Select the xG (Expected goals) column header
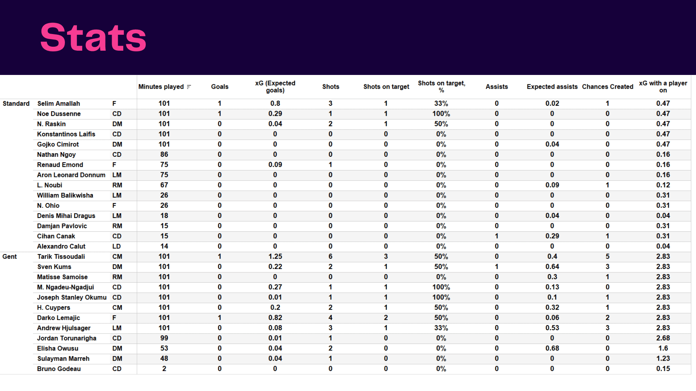 coord(275,87)
